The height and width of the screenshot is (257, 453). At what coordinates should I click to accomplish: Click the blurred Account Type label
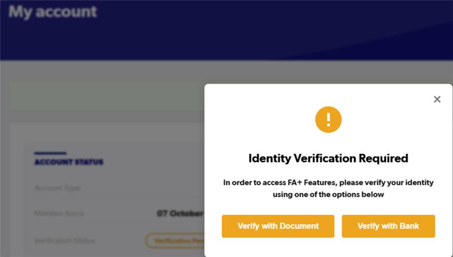57,188
